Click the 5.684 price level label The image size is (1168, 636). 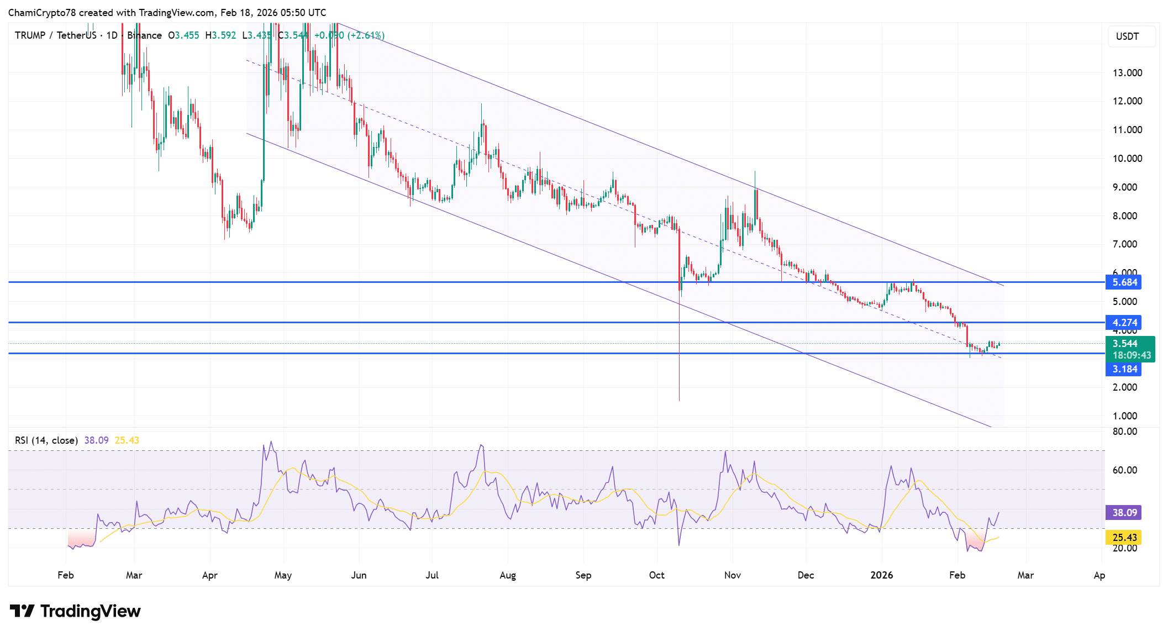1124,282
